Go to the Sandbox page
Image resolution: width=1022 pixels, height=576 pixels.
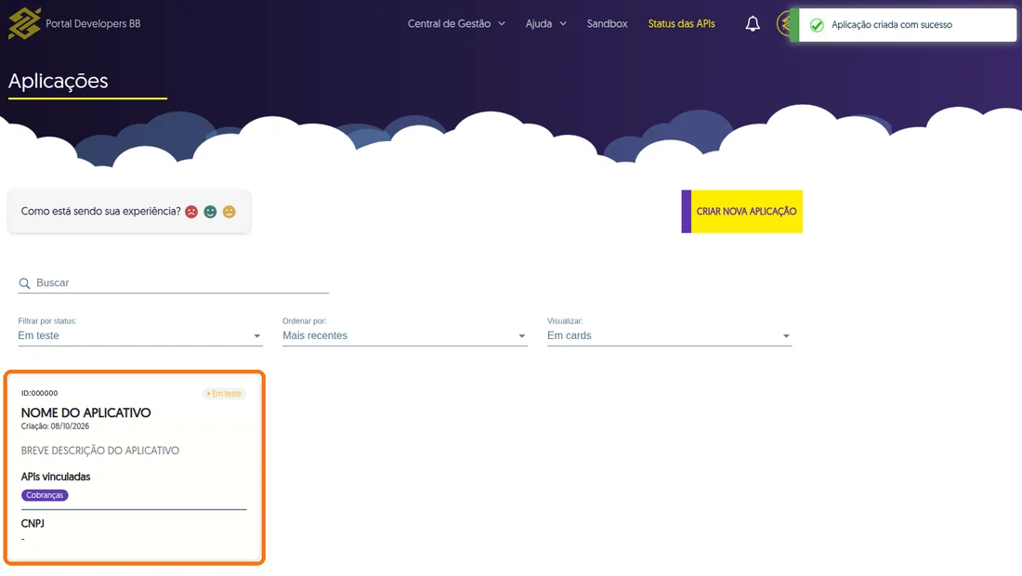tap(607, 23)
